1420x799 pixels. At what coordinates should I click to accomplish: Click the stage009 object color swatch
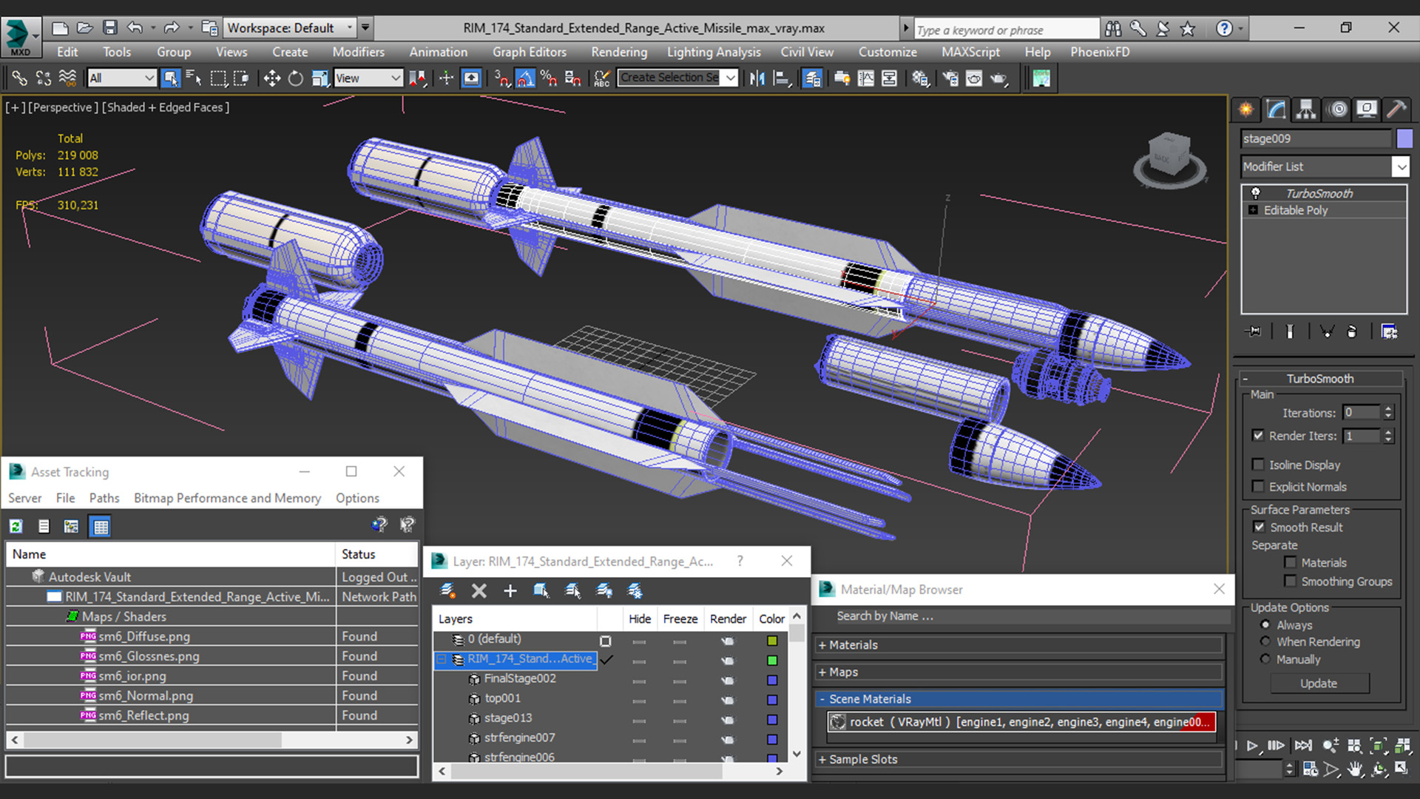1404,138
